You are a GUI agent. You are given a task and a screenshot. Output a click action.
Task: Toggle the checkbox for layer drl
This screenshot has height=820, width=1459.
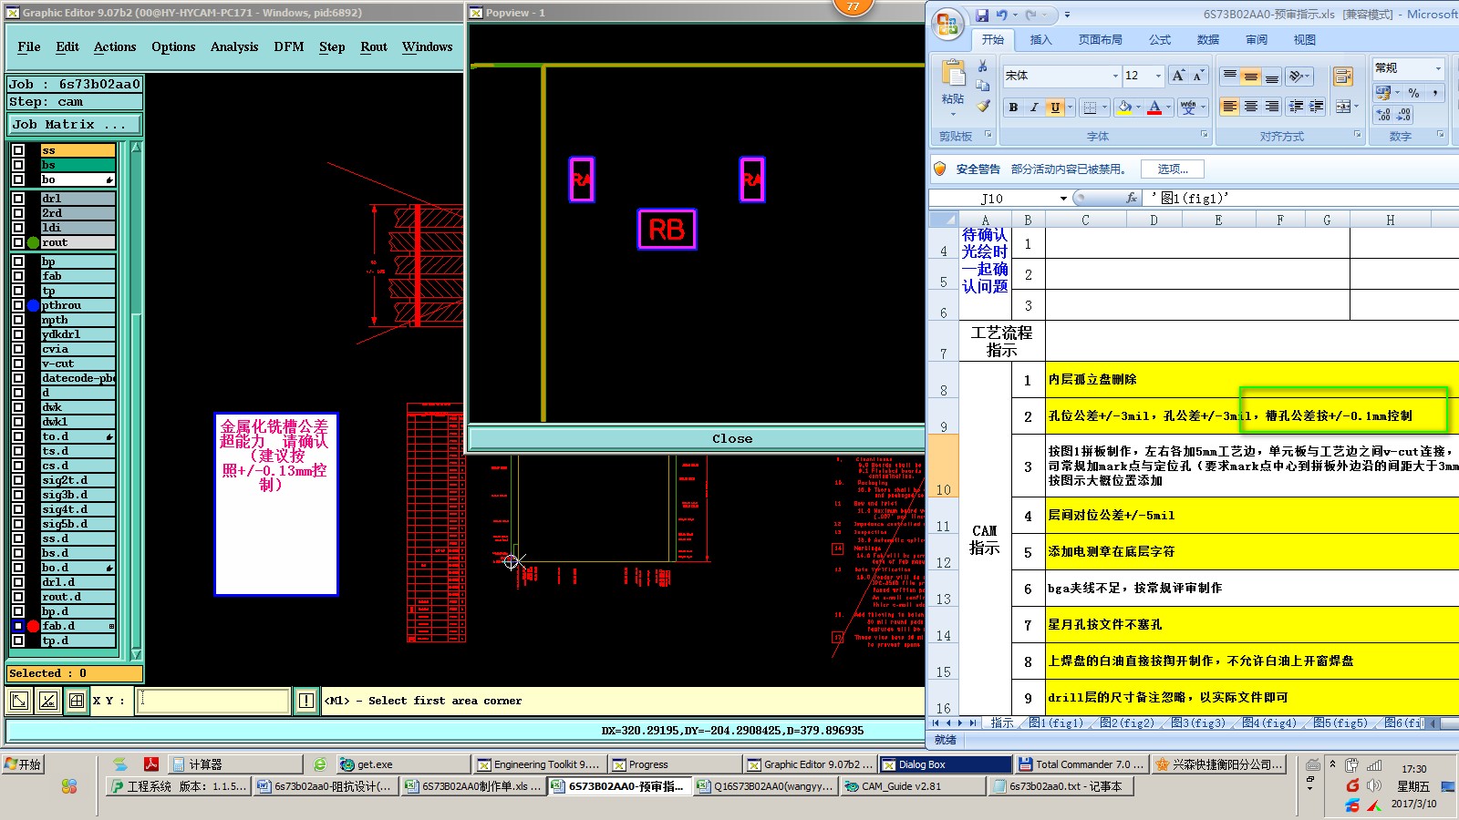[18, 199]
